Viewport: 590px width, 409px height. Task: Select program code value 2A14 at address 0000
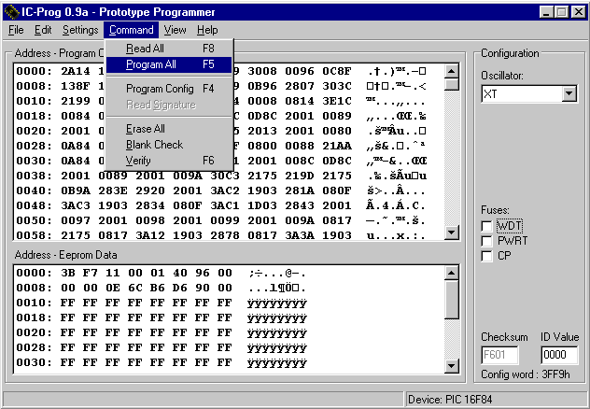click(x=76, y=71)
